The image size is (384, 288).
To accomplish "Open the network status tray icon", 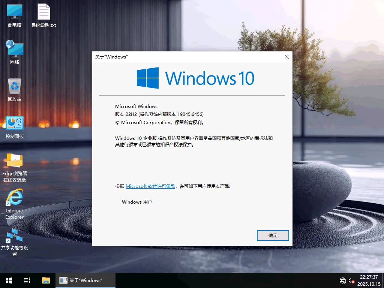I will coord(342,280).
